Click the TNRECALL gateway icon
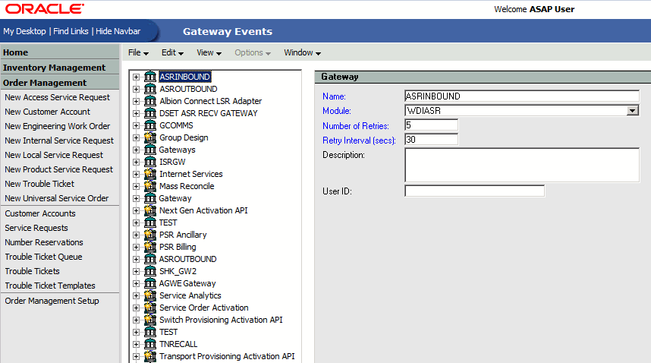 click(150, 344)
